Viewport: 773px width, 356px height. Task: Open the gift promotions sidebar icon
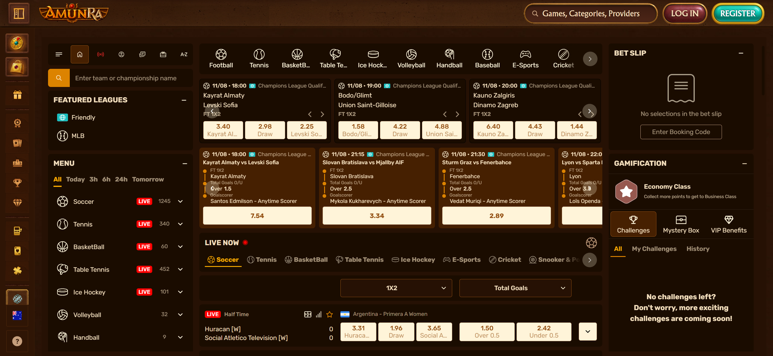click(17, 95)
